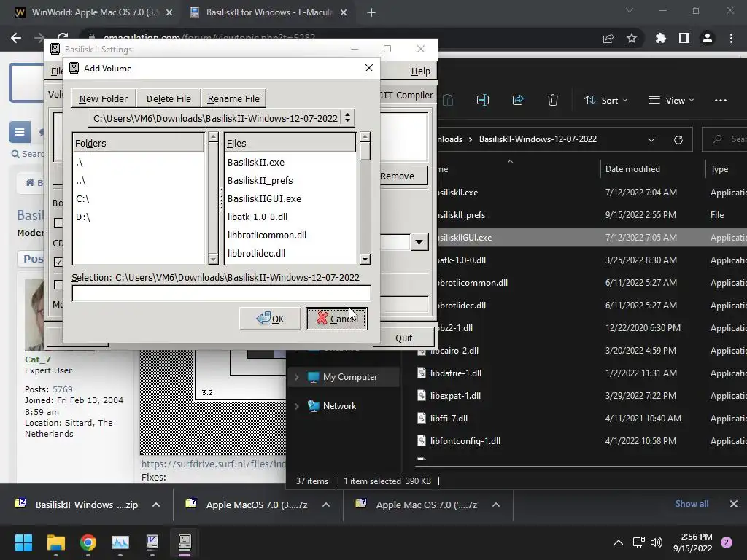Select libffi-7.dll in Explorer
Screen dimensions: 747x560
(x=449, y=418)
